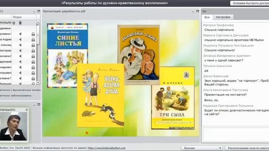Mute speaker for the 'ргеевна Г' user row

tap(20, 78)
